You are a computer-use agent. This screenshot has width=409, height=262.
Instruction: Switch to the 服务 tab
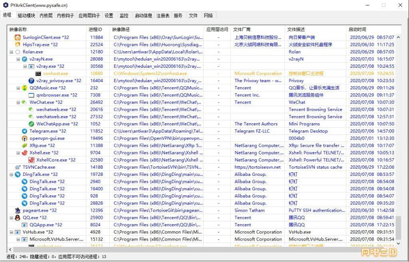(x=178, y=16)
